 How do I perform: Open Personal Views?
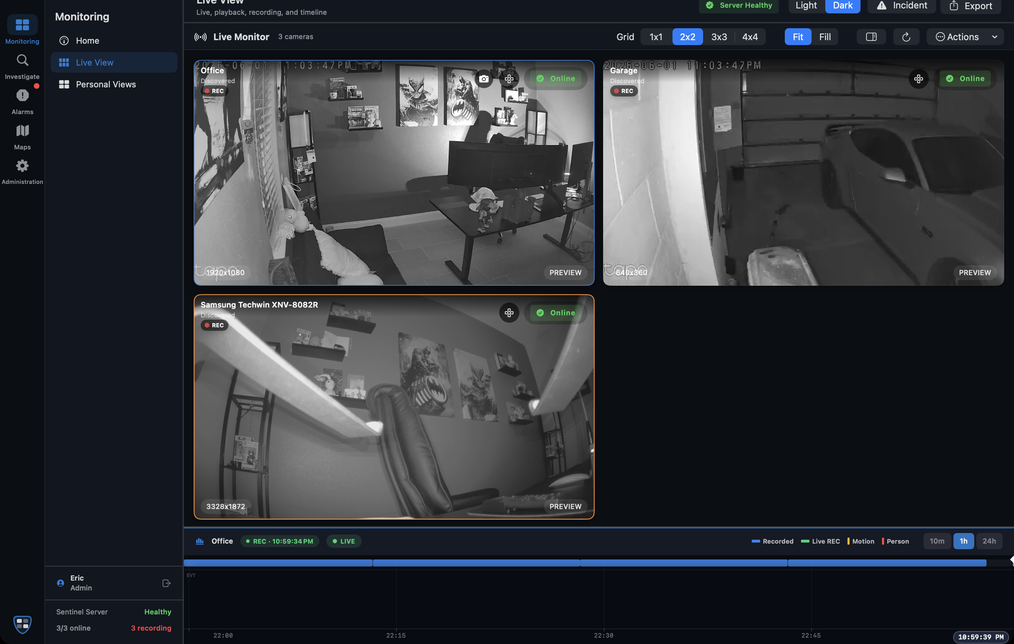114,84
